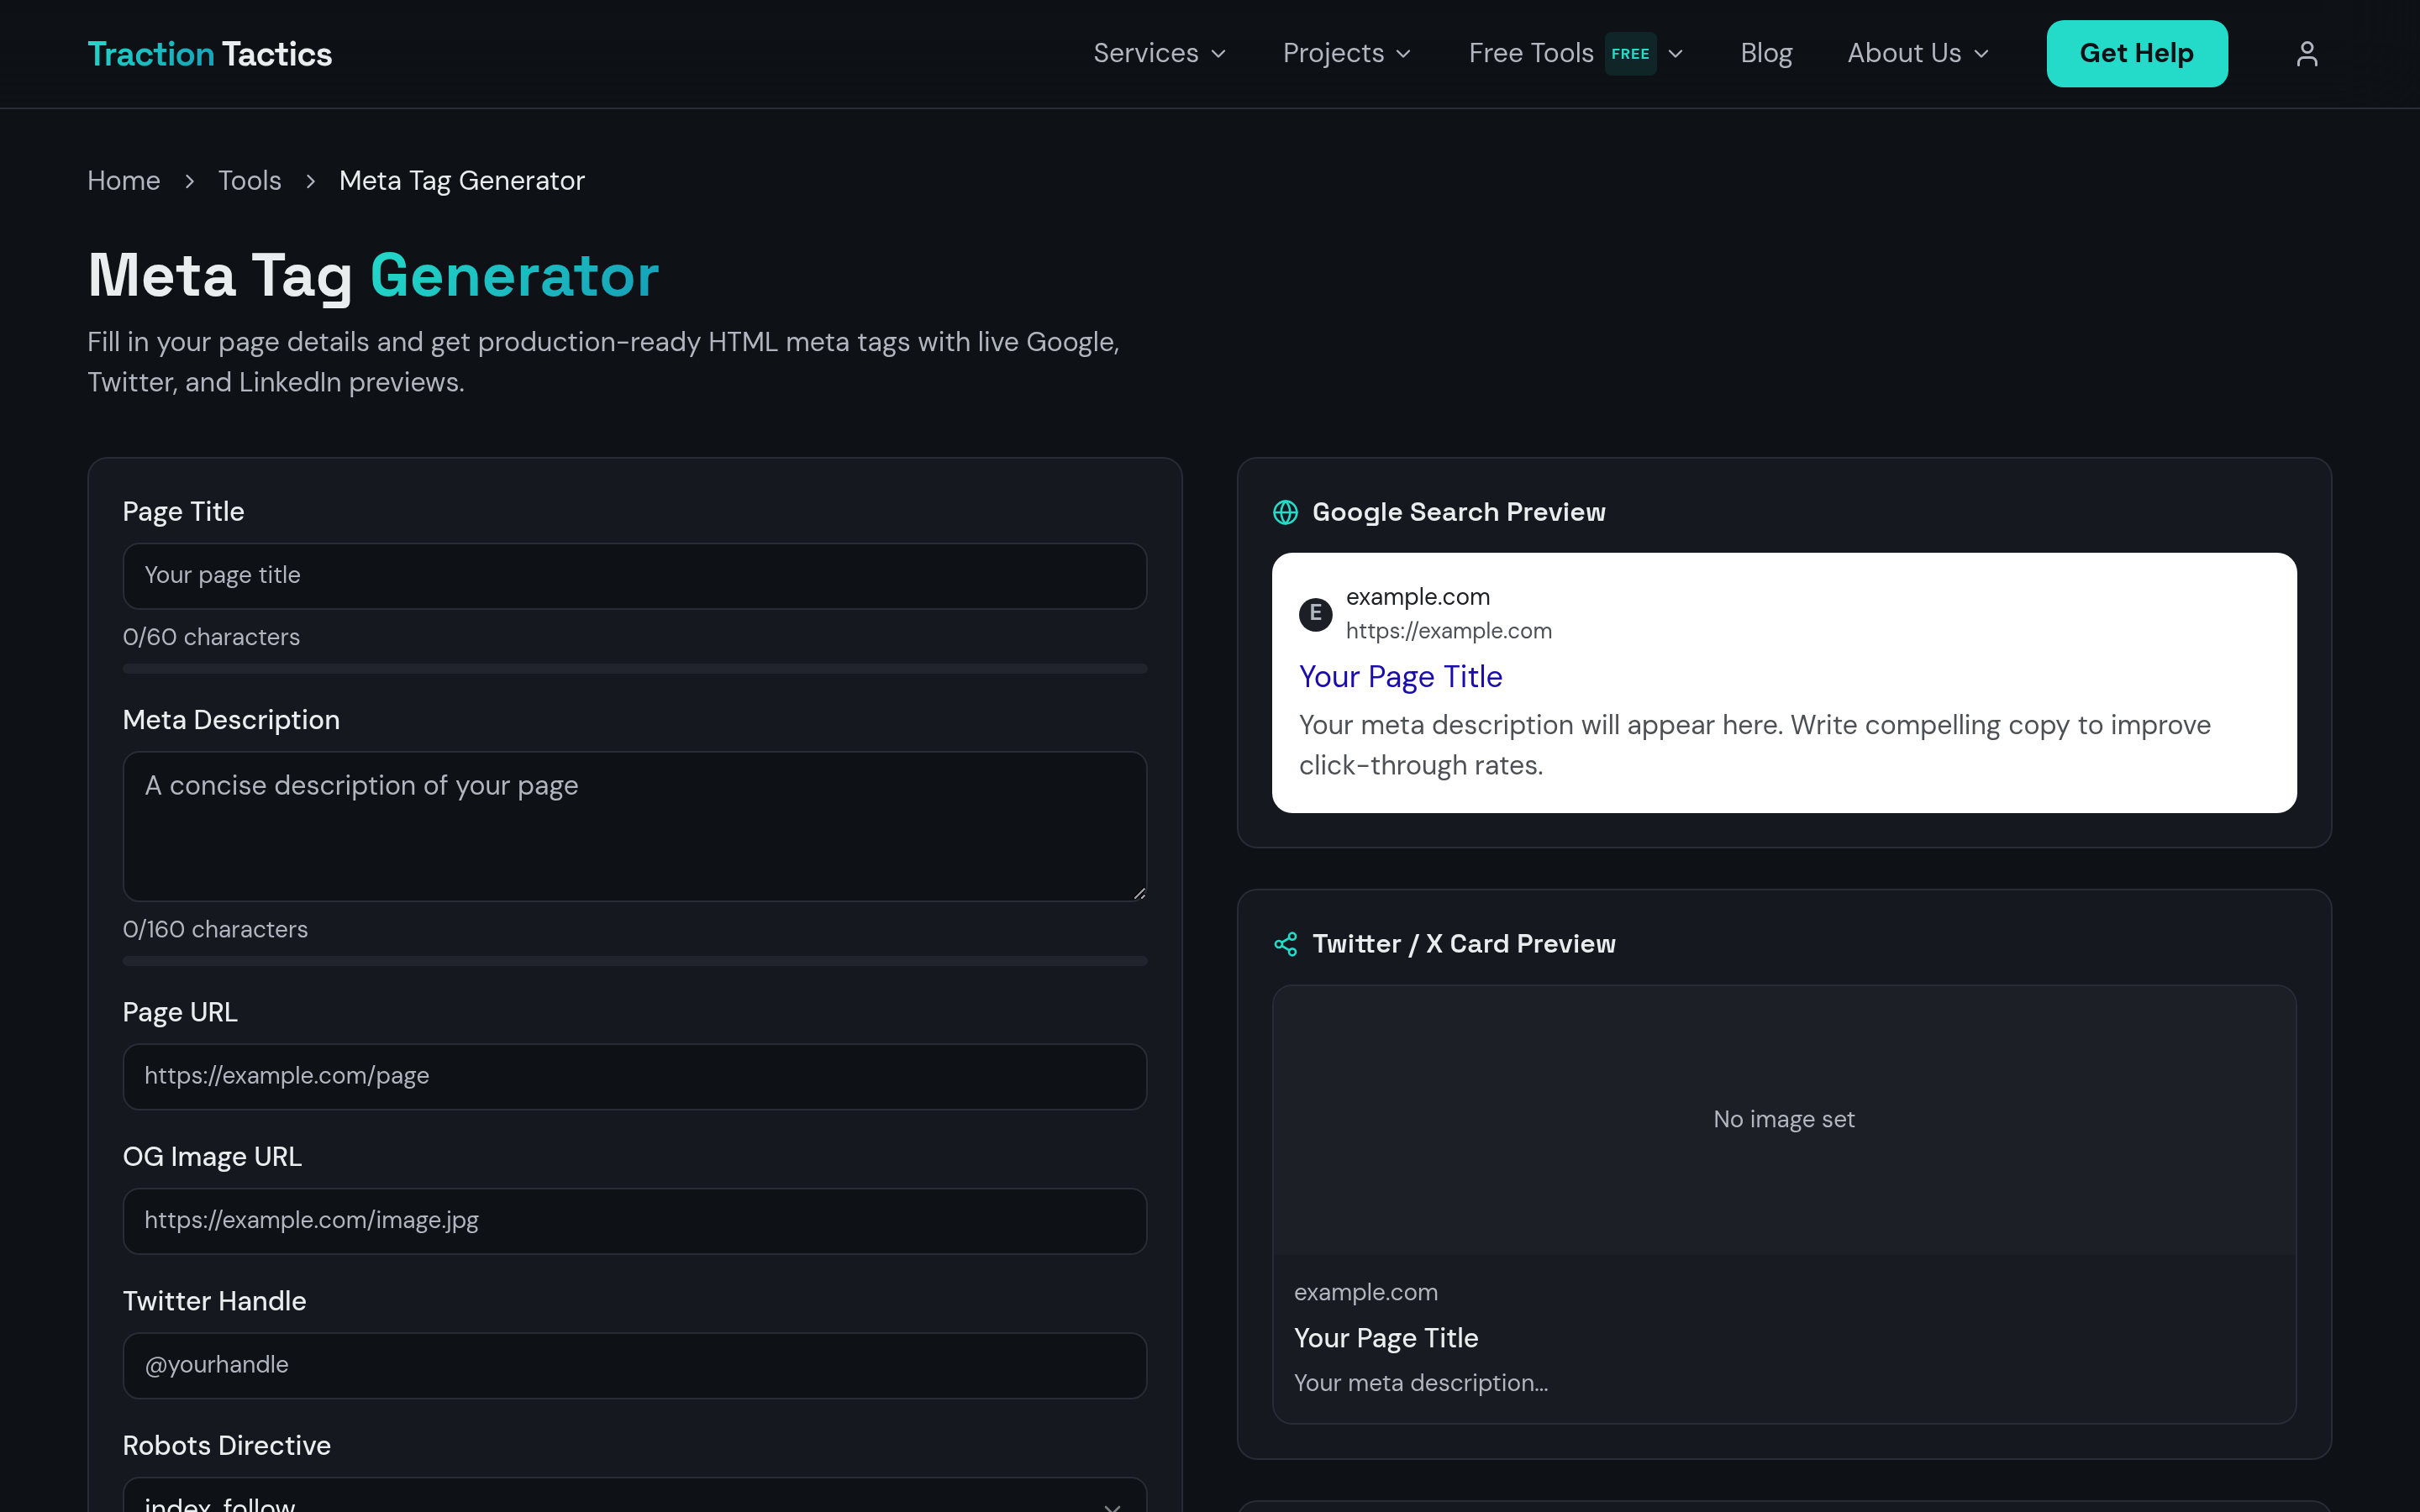The image size is (2420, 1512).
Task: Focus the Twitter Handle input
Action: 635,1365
